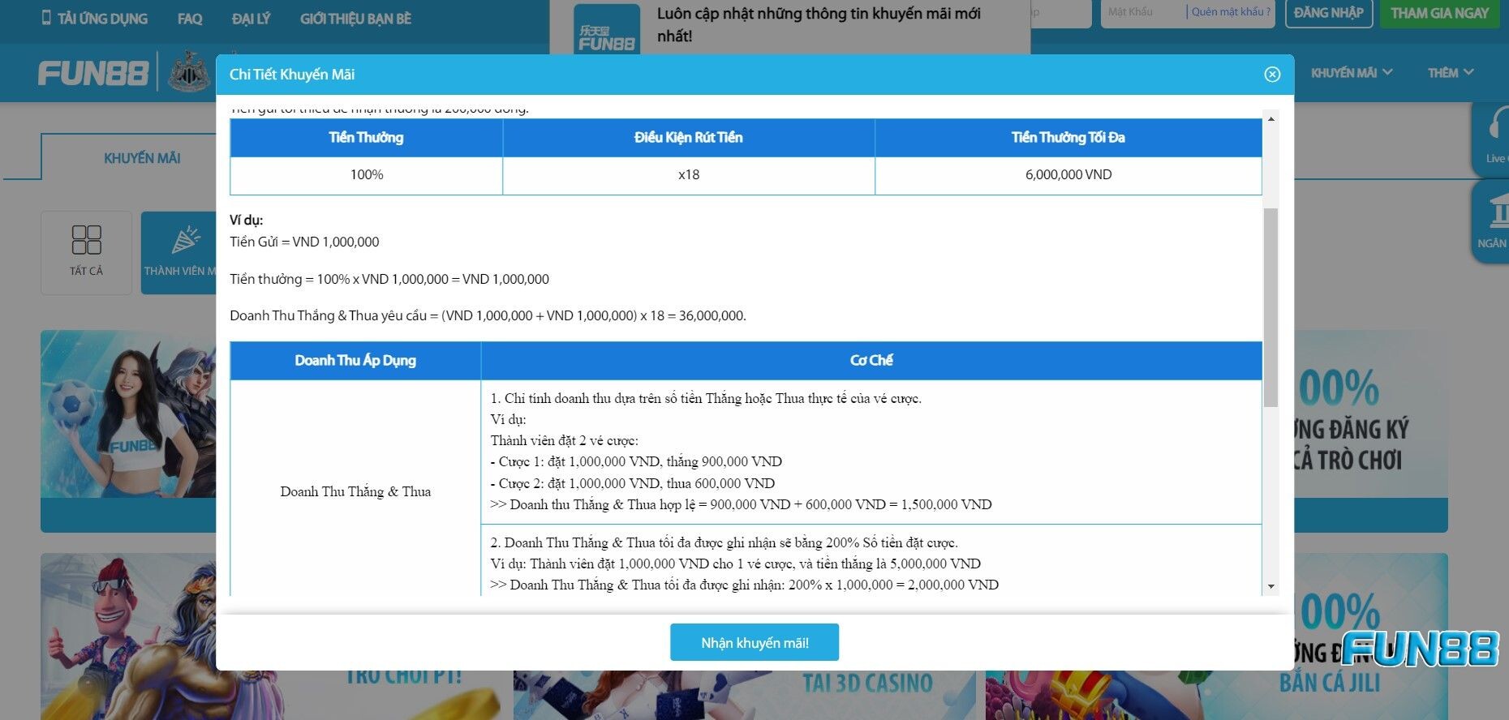Click the Tiền Thưởng Tối Đa header
The image size is (1509, 720).
pyautogui.click(x=1068, y=138)
